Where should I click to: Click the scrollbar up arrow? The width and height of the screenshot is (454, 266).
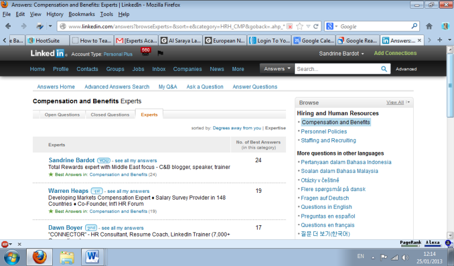(x=450, y=50)
